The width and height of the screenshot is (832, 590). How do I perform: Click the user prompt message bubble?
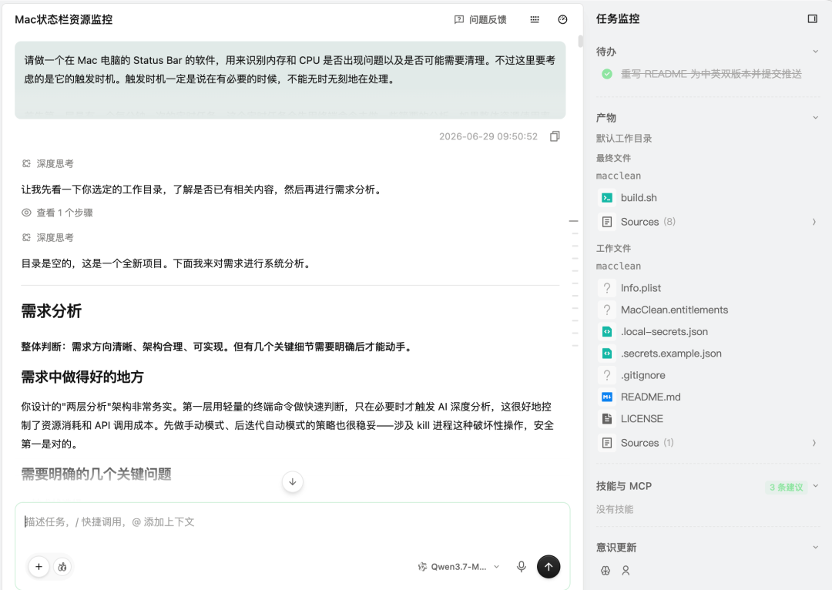click(x=290, y=80)
